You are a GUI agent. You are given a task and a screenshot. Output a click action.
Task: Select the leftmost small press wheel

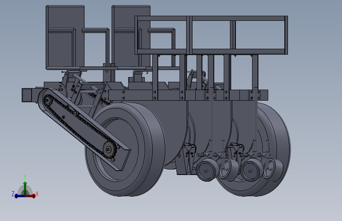click(x=207, y=170)
